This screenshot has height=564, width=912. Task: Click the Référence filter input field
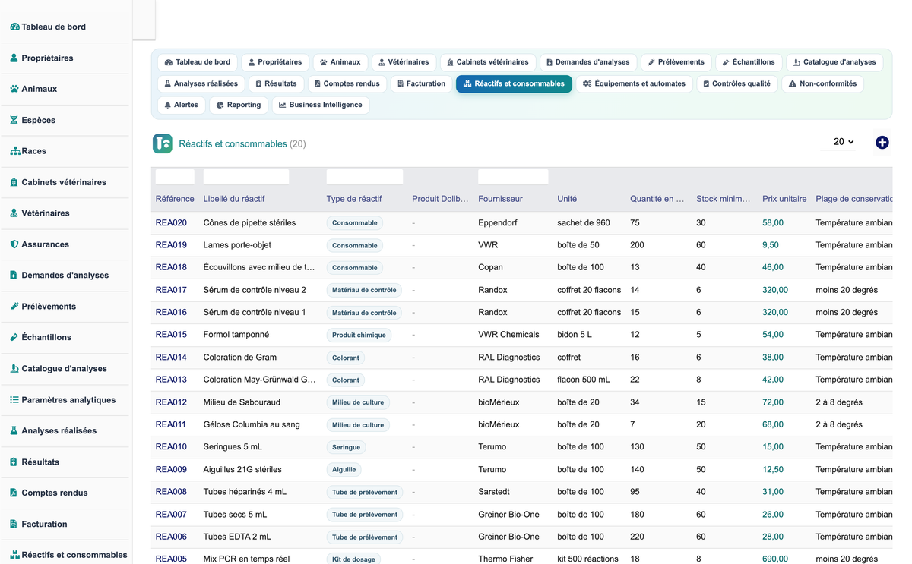click(x=175, y=177)
